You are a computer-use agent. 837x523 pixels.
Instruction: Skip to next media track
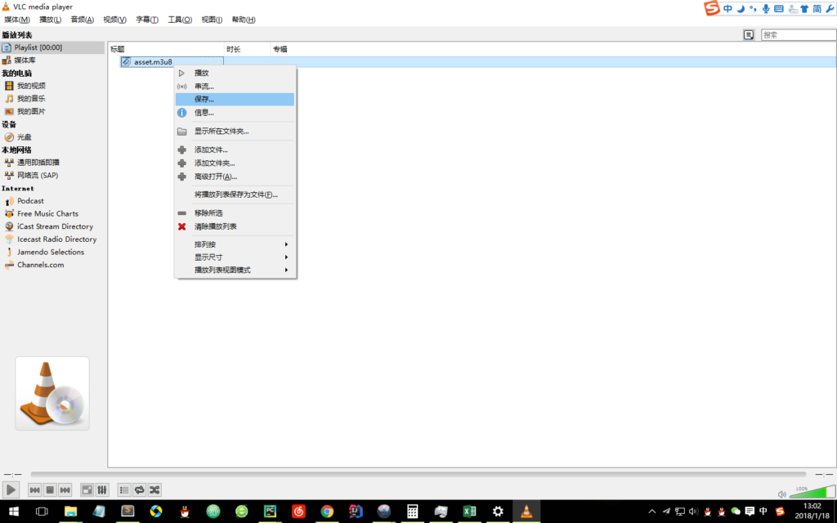point(65,489)
